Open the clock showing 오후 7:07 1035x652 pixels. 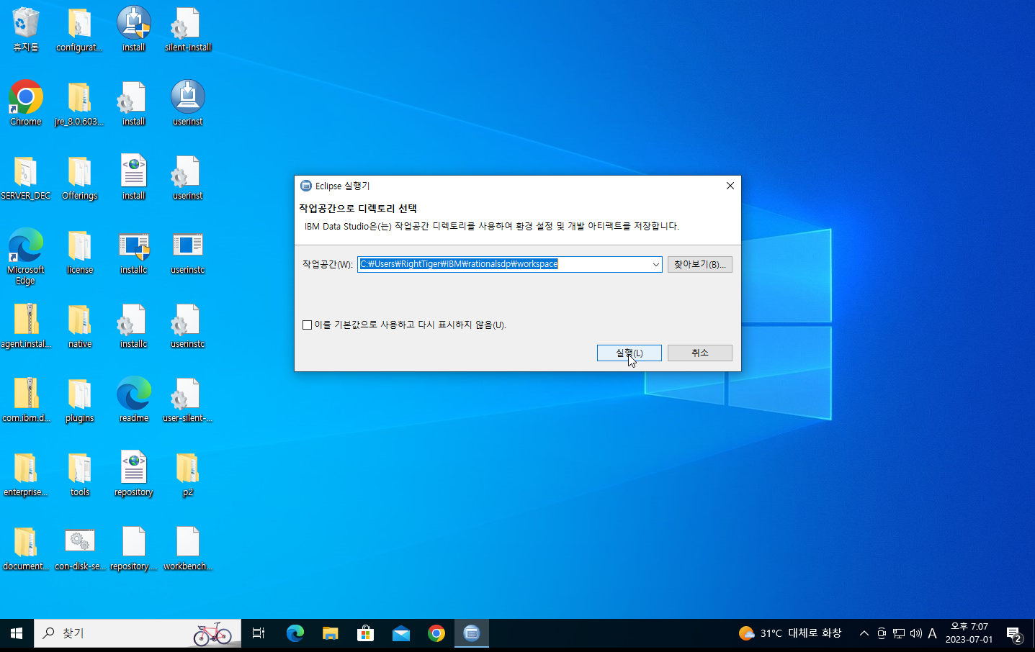pyautogui.click(x=969, y=633)
